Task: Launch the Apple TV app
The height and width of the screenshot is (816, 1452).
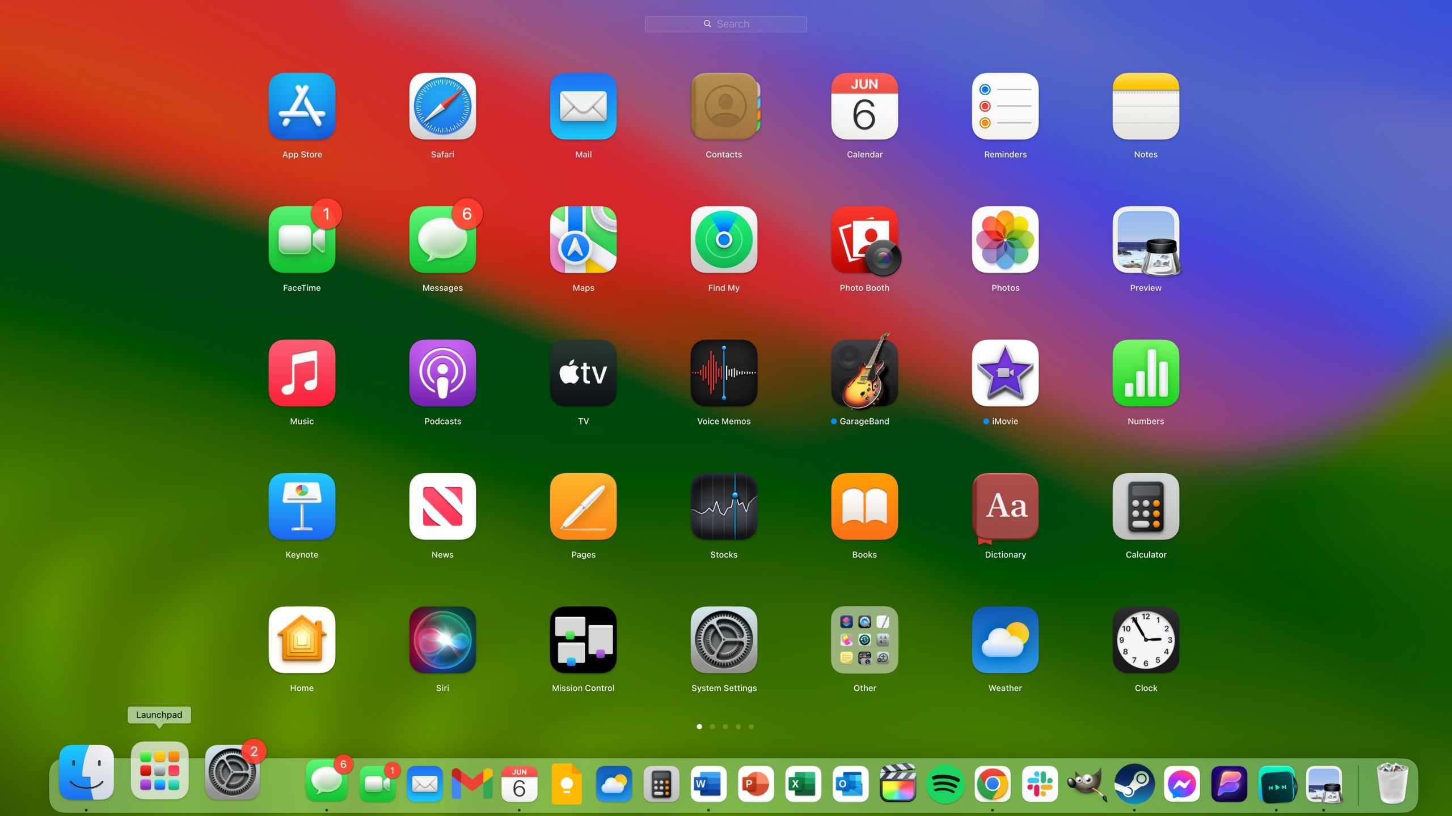Action: pyautogui.click(x=583, y=373)
